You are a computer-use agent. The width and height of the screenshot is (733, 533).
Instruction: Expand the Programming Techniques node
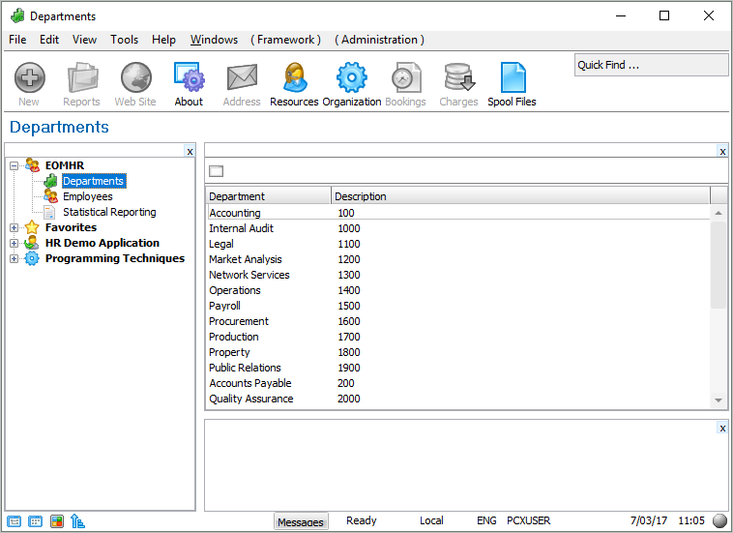15,258
